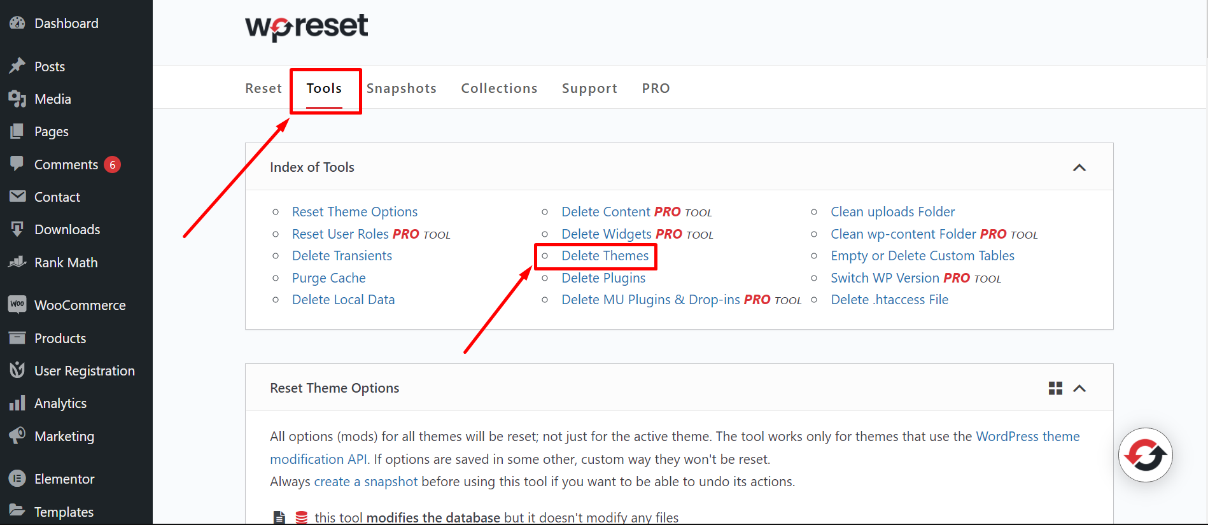The width and height of the screenshot is (1208, 525).
Task: Click Delete .htaccess File link
Action: (889, 300)
